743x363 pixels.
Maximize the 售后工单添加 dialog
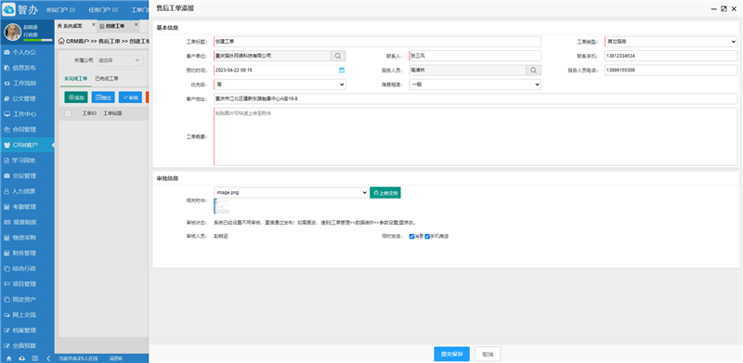723,8
